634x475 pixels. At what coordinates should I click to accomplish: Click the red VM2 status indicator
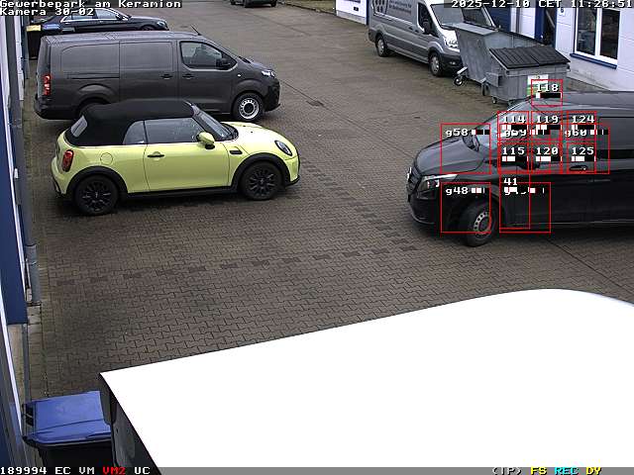click(x=114, y=470)
